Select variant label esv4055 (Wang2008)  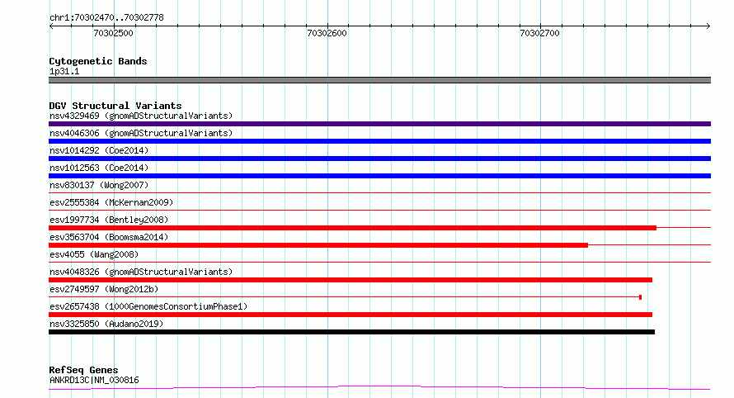pos(94,254)
